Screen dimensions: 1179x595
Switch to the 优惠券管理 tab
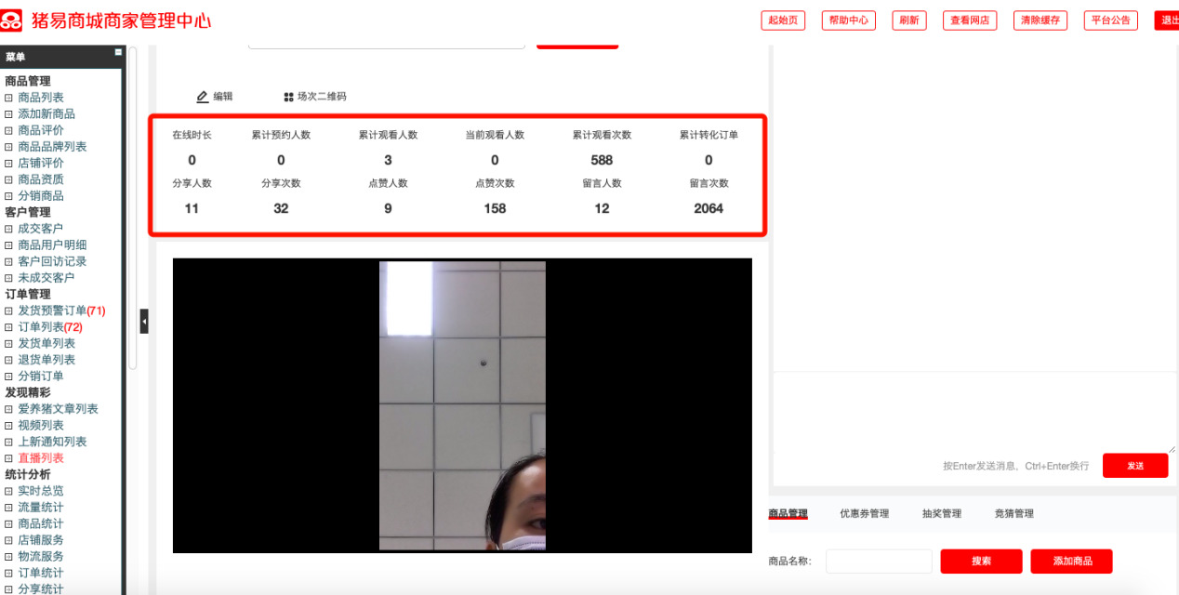[864, 513]
